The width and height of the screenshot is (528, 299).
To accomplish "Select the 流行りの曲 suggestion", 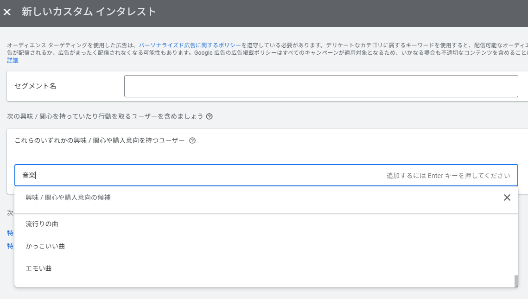I will (42, 224).
